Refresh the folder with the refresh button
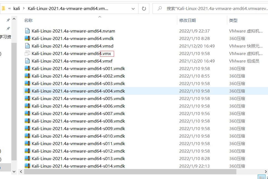Viewport: 268px width, 179px height. (144, 8)
